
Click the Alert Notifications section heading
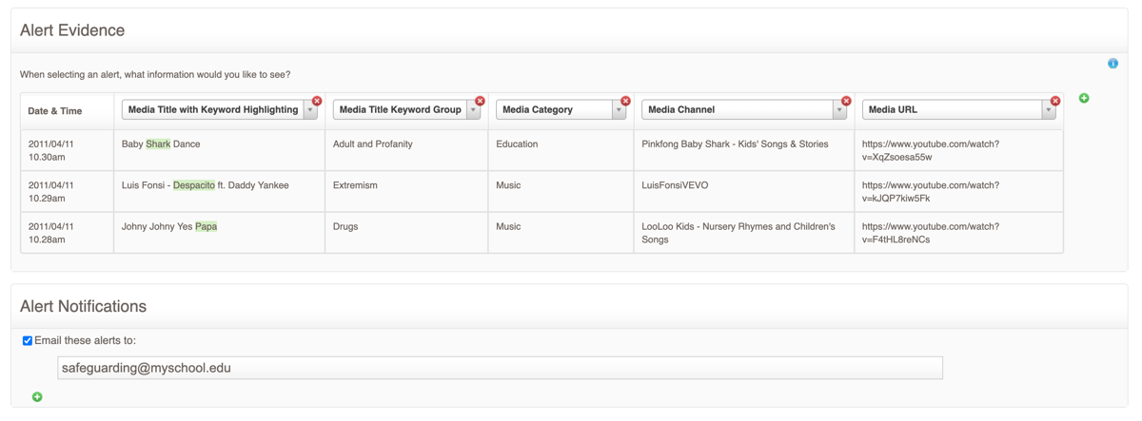pyautogui.click(x=83, y=306)
